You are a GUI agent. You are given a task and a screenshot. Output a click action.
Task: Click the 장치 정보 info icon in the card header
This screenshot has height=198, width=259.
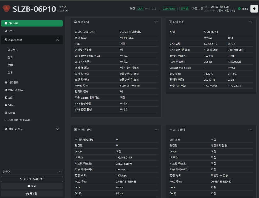tap(170, 22)
